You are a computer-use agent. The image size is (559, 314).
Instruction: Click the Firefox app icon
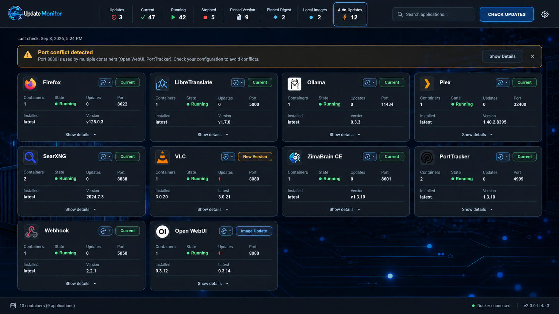pos(30,84)
